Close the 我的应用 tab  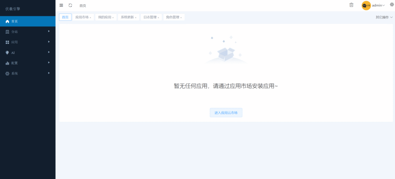(x=113, y=18)
